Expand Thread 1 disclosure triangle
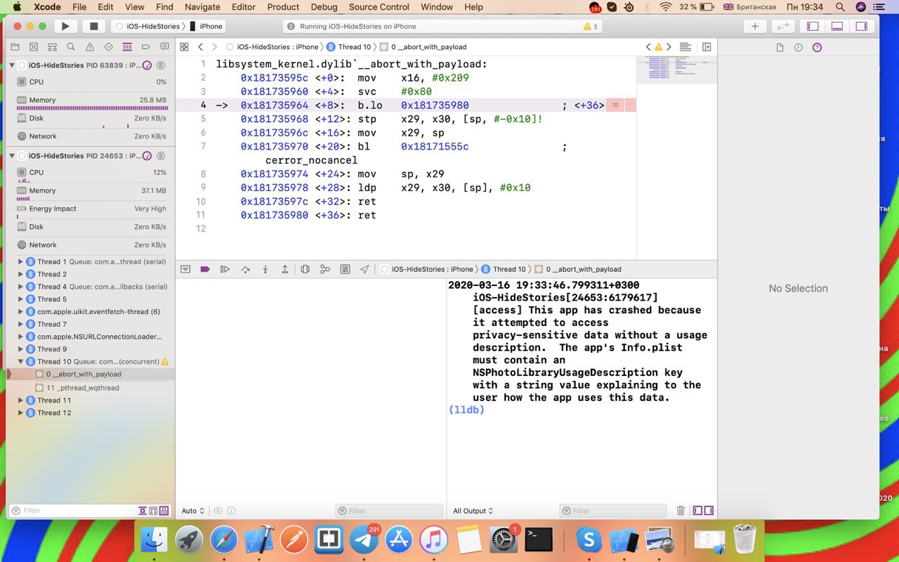 click(21, 262)
